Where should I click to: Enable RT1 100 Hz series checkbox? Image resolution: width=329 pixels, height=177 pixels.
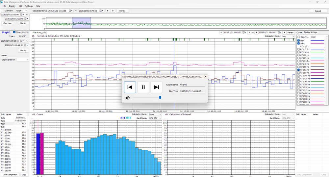299,76
